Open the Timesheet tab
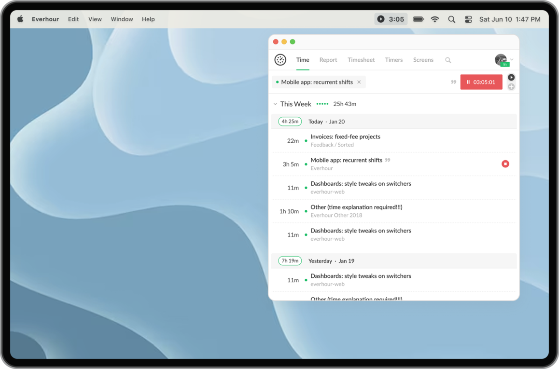The image size is (559, 369). pos(361,59)
